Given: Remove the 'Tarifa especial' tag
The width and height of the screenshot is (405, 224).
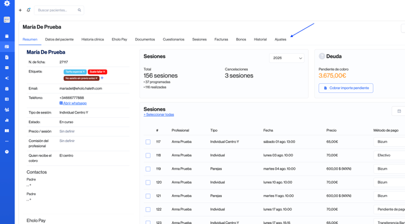Looking at the screenshot, I should point(83,72).
